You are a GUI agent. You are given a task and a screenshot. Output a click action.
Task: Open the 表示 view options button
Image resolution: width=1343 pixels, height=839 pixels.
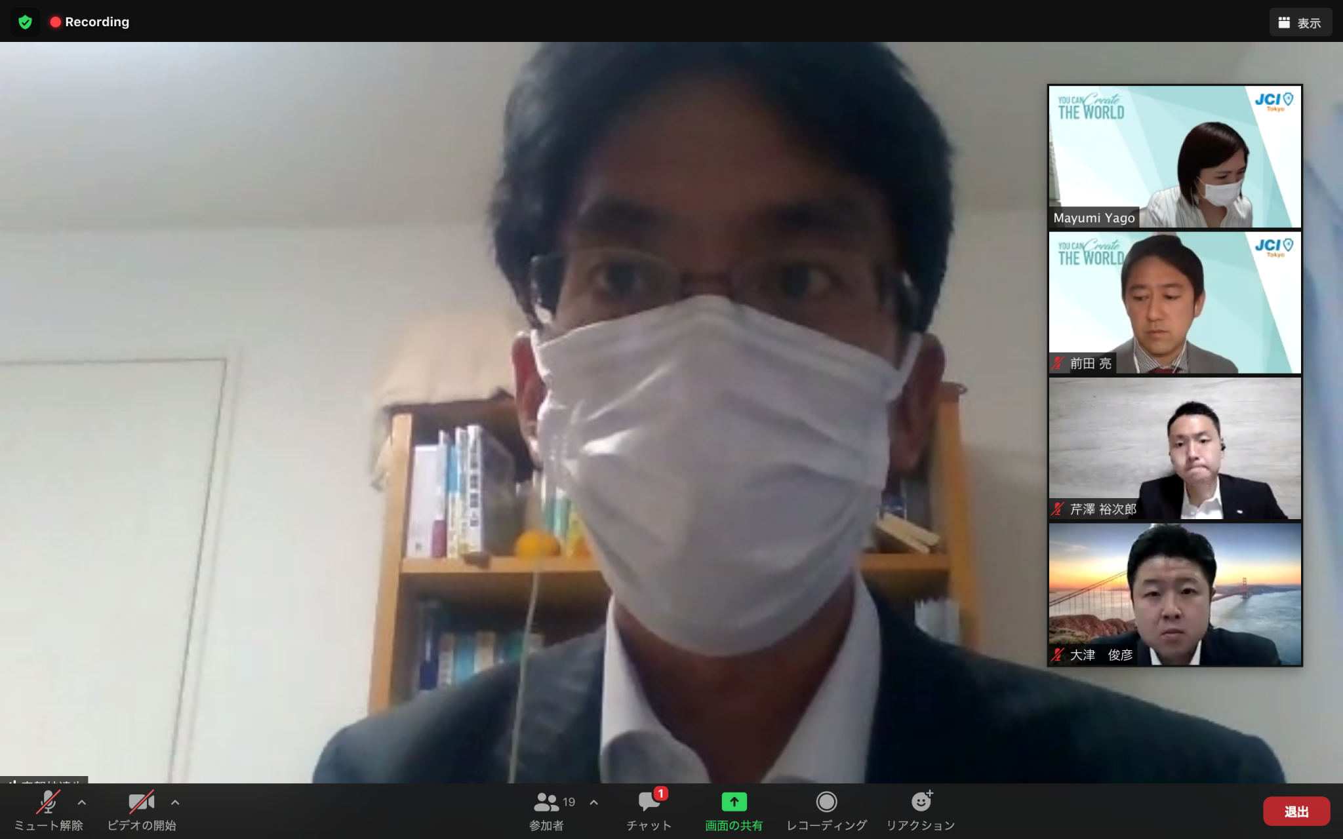coord(1300,23)
